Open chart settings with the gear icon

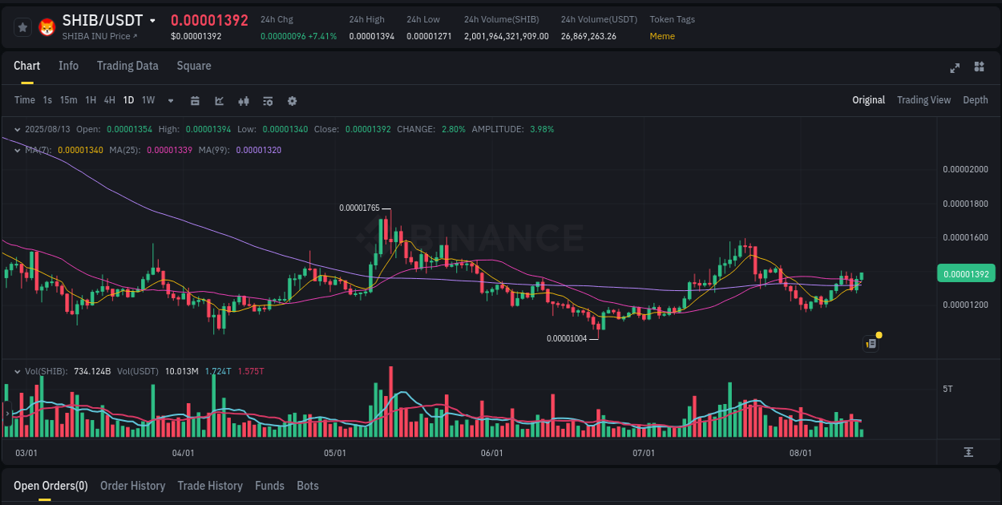pyautogui.click(x=292, y=100)
